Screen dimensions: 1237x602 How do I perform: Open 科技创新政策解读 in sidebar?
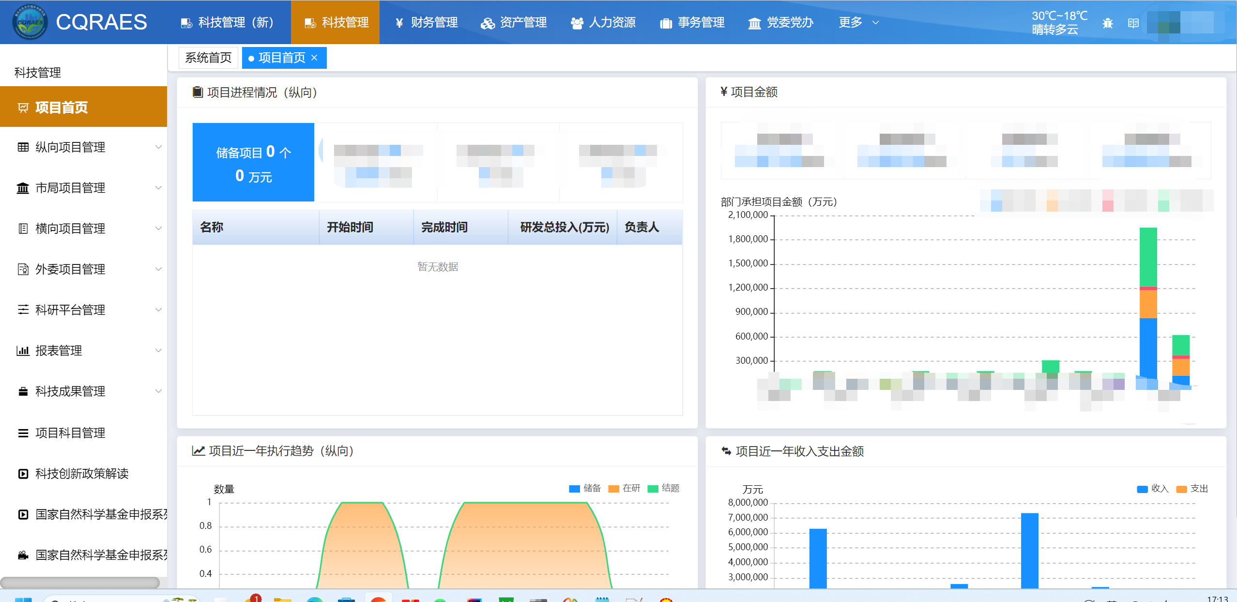click(x=83, y=474)
